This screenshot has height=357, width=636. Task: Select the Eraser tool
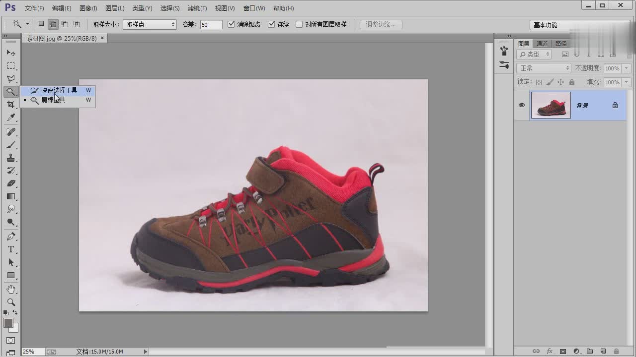(11, 183)
